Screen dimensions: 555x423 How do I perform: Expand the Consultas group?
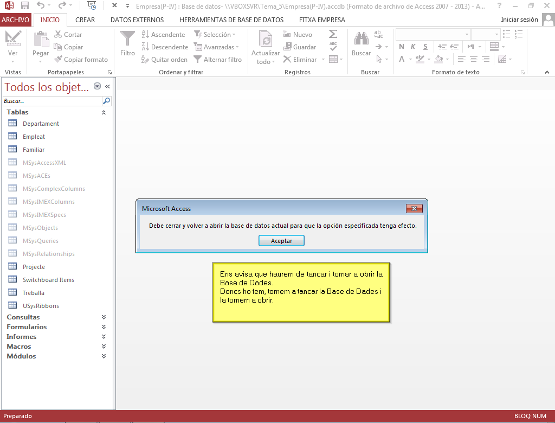(x=104, y=317)
